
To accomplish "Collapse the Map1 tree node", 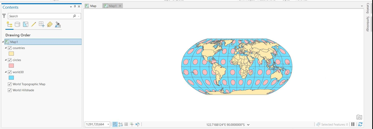I will pos(3,42).
